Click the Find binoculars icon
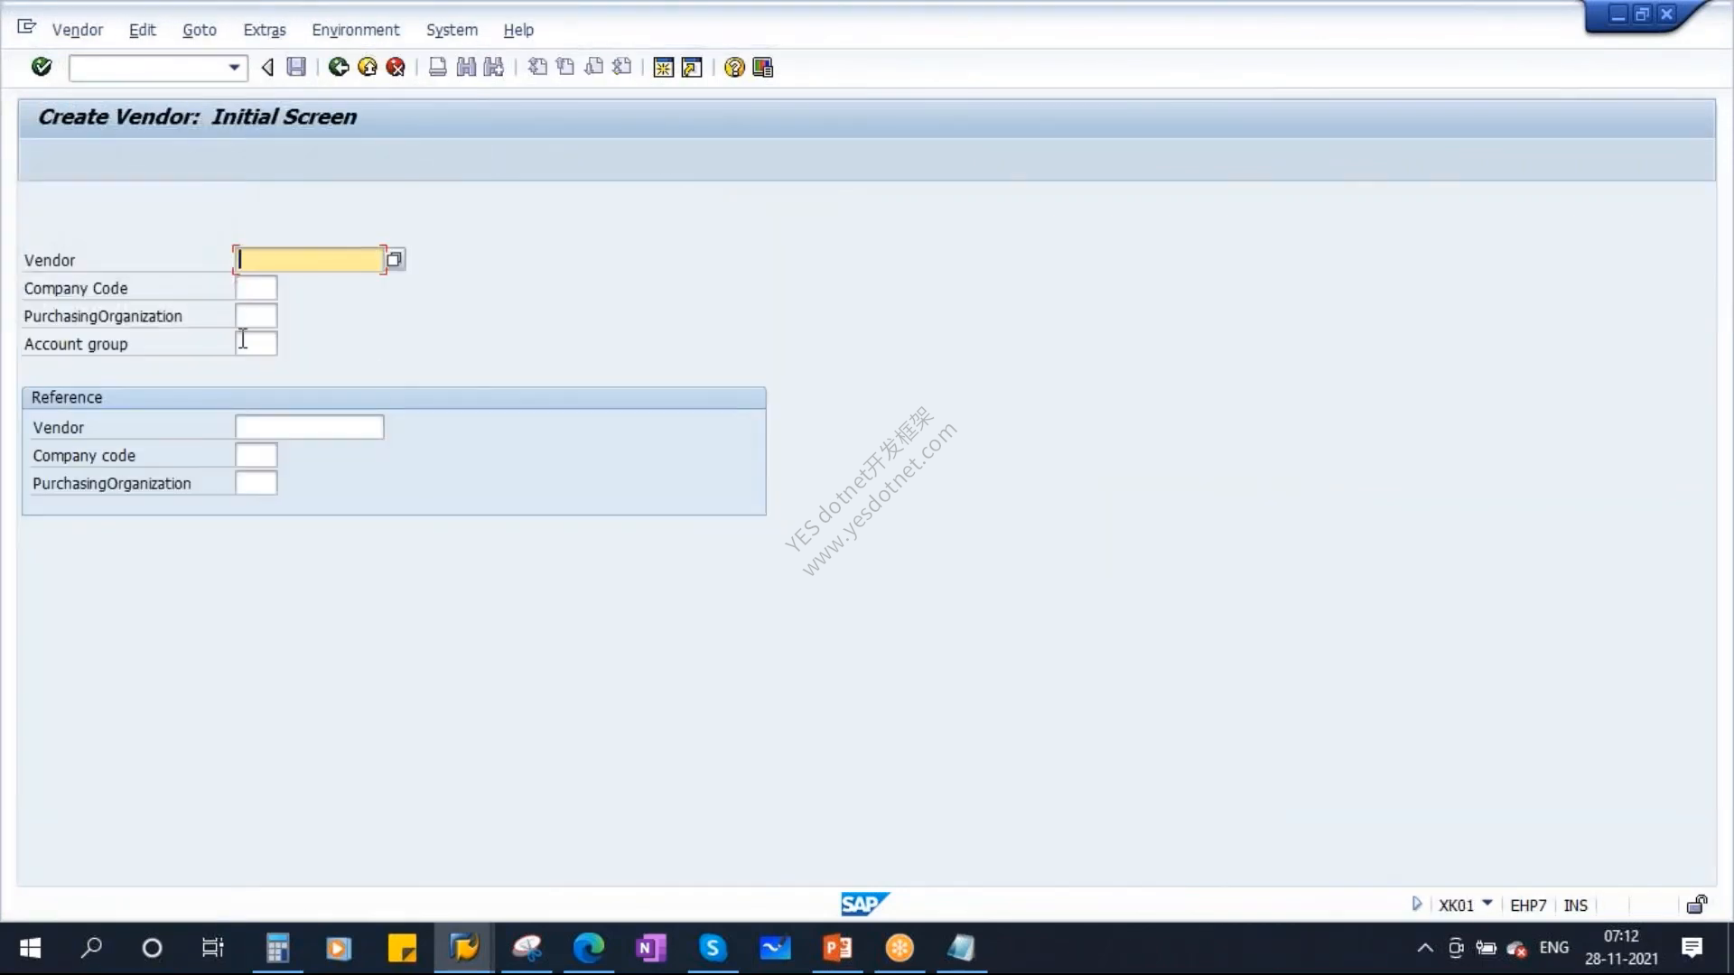 pyautogui.click(x=466, y=67)
